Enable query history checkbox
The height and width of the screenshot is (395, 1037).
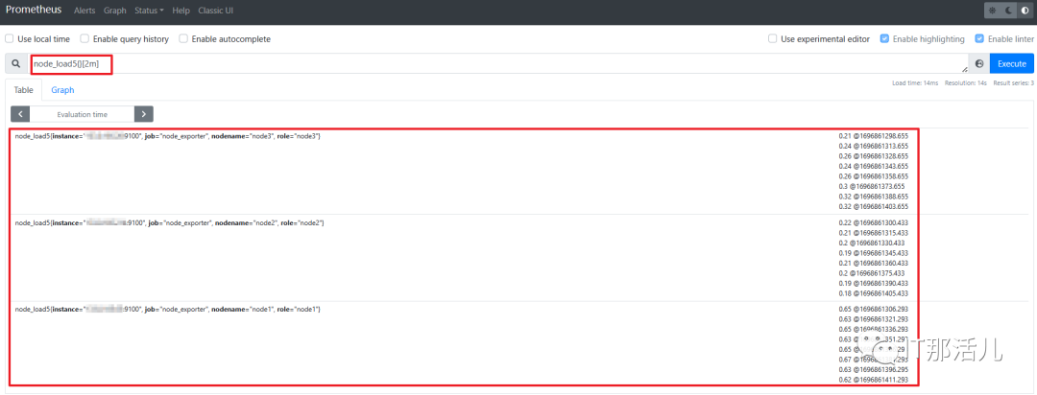[84, 39]
